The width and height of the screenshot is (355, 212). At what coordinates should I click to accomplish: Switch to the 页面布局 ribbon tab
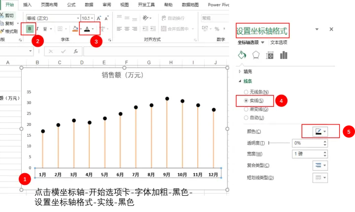coord(49,4)
